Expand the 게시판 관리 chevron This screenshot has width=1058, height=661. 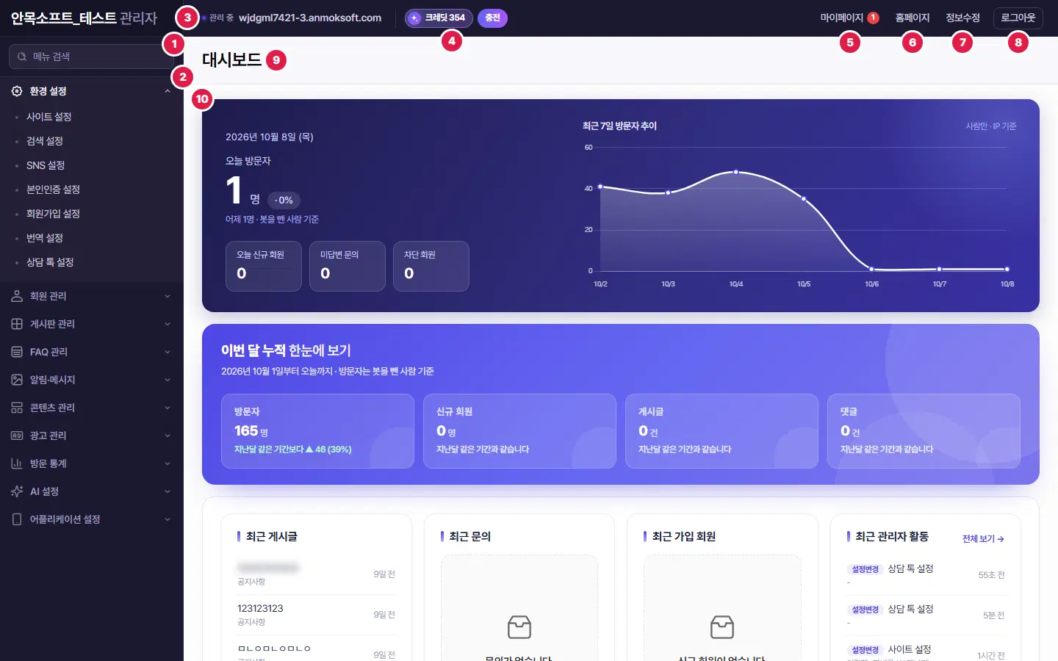(x=168, y=324)
